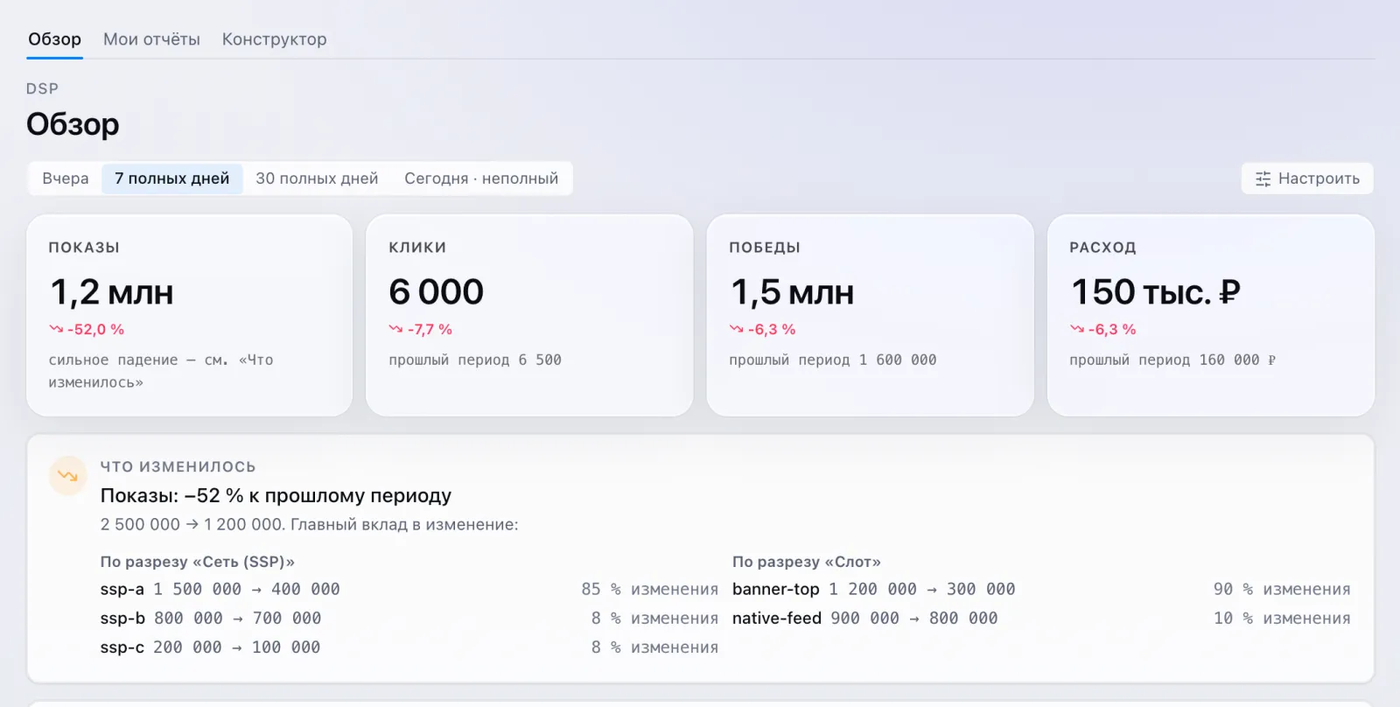Click the down-trend icon in Победы card
1400x707 pixels.
(x=736, y=329)
